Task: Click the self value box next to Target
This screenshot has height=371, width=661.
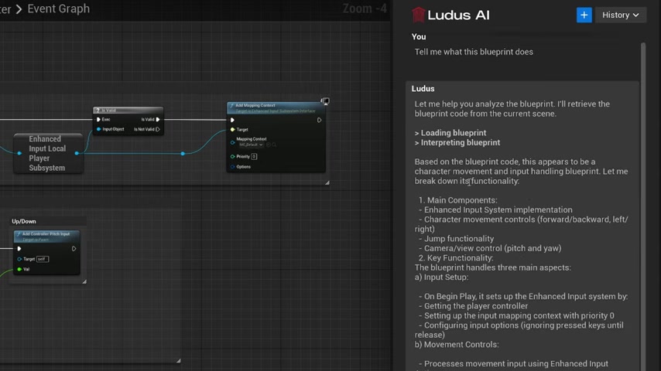Action: point(43,259)
